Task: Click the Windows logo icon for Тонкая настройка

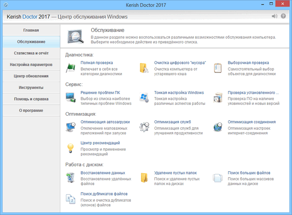Action: coord(145,97)
